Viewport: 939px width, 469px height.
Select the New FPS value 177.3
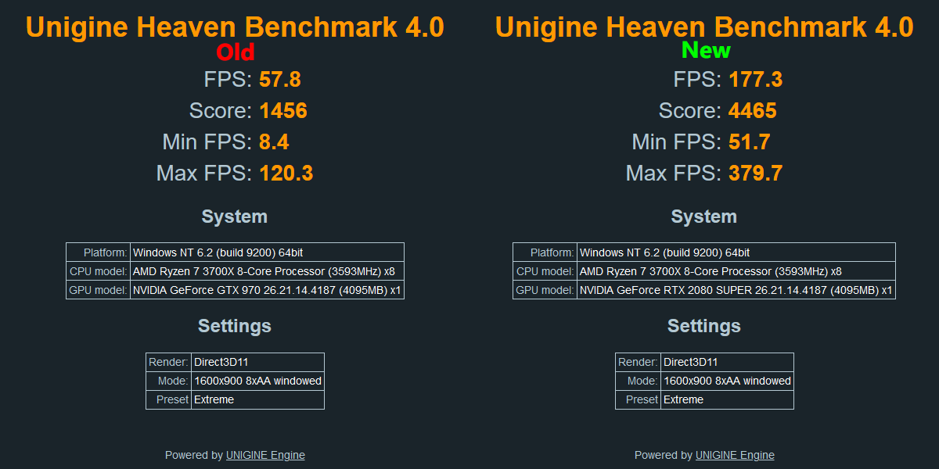click(756, 80)
